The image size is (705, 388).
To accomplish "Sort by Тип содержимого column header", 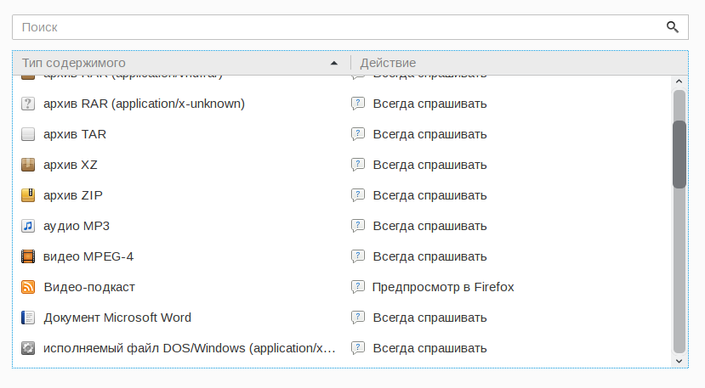I will (181, 63).
